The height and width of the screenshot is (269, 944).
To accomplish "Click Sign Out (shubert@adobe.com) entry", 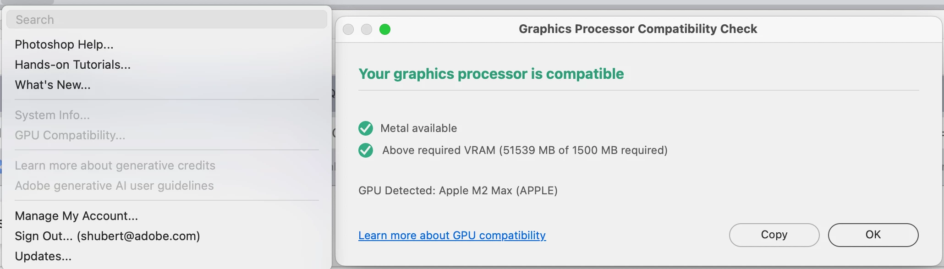I will pyautogui.click(x=107, y=236).
